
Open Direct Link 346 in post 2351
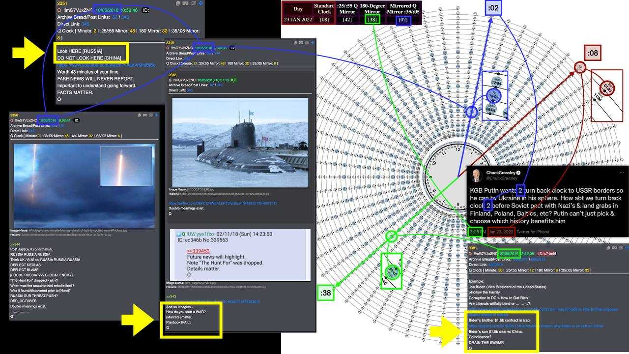coord(85,24)
